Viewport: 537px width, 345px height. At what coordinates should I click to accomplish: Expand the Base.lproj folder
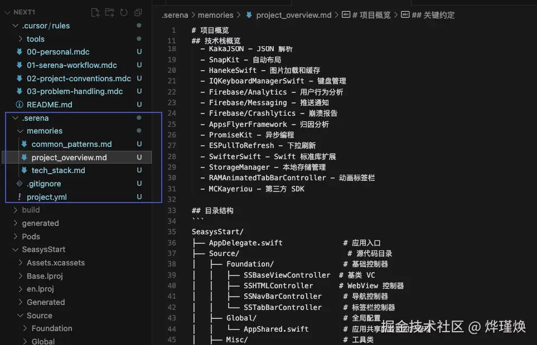[x=20, y=275]
